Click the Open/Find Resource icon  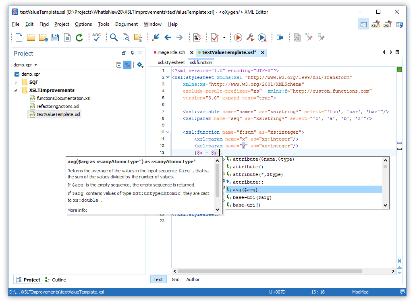[138, 37]
